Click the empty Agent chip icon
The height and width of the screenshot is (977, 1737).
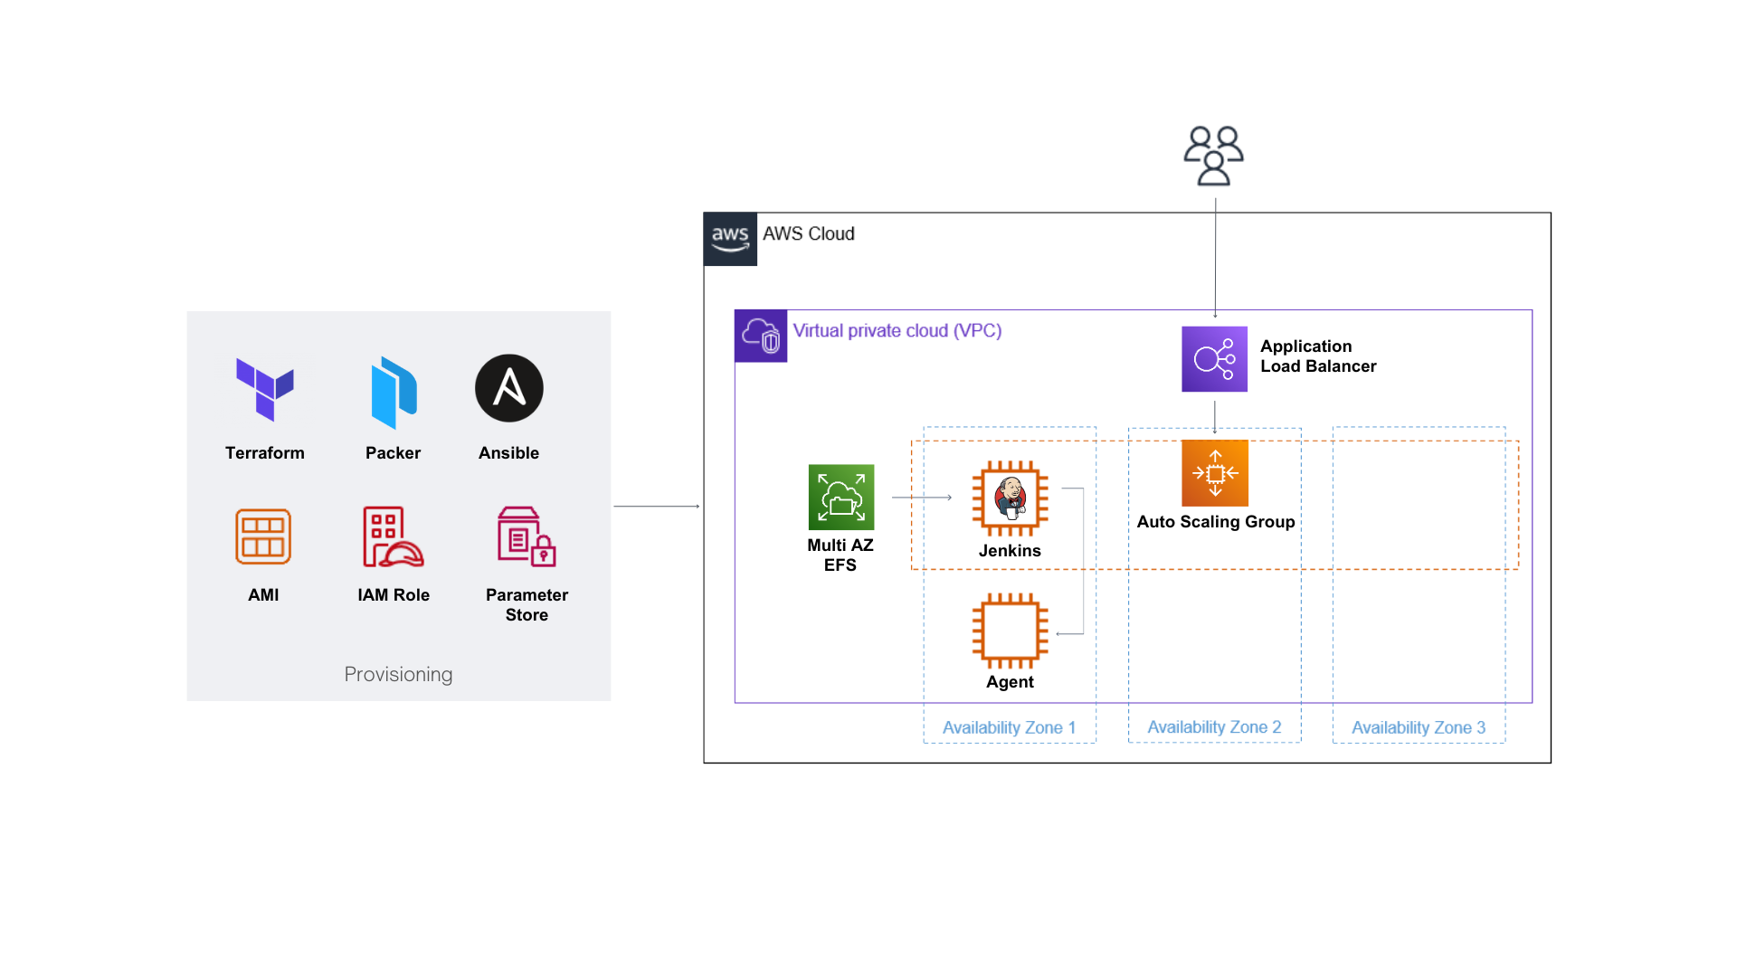coord(1010,631)
